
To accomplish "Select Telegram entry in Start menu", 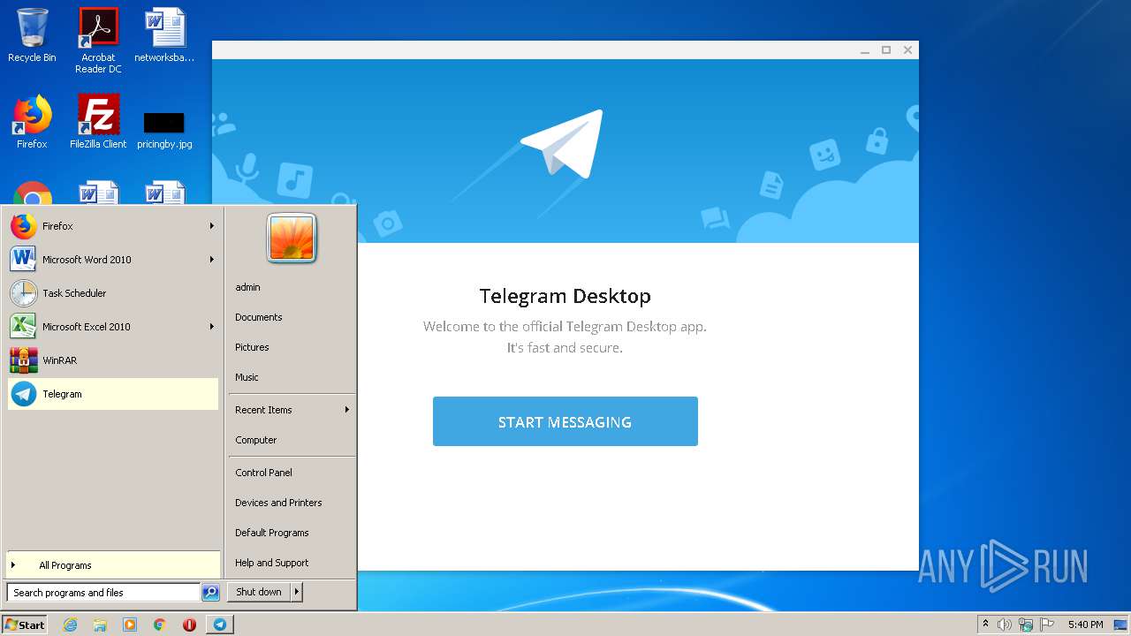I will coord(112,394).
